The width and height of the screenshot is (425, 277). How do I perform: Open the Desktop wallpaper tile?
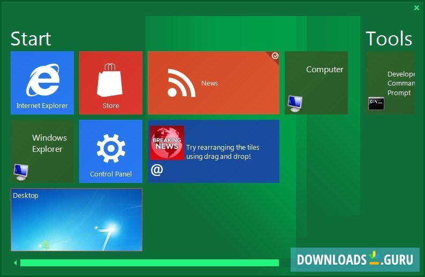click(x=77, y=220)
